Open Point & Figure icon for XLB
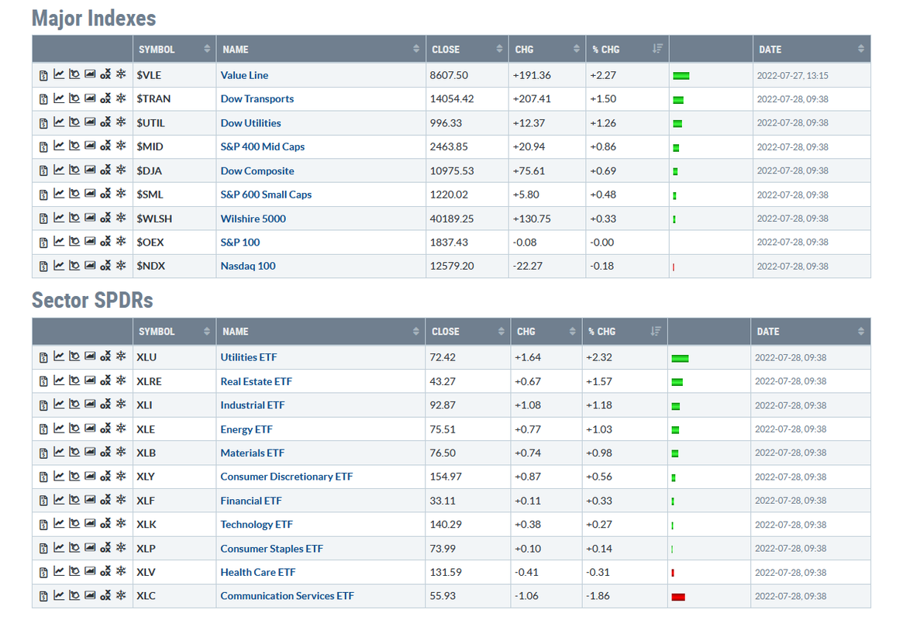 coord(105,452)
